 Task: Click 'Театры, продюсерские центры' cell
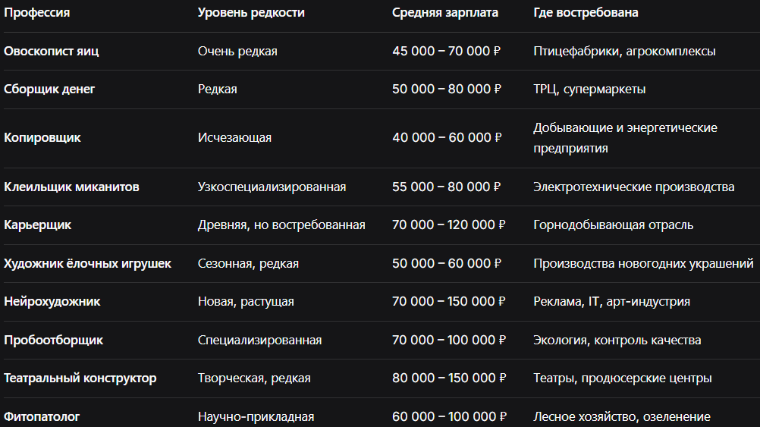tap(623, 378)
